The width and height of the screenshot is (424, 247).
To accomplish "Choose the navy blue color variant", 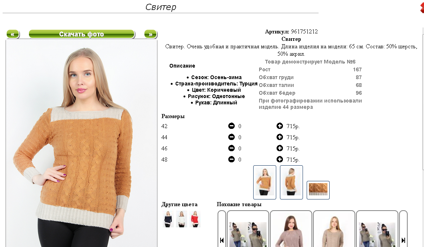I will pyautogui.click(x=168, y=219).
